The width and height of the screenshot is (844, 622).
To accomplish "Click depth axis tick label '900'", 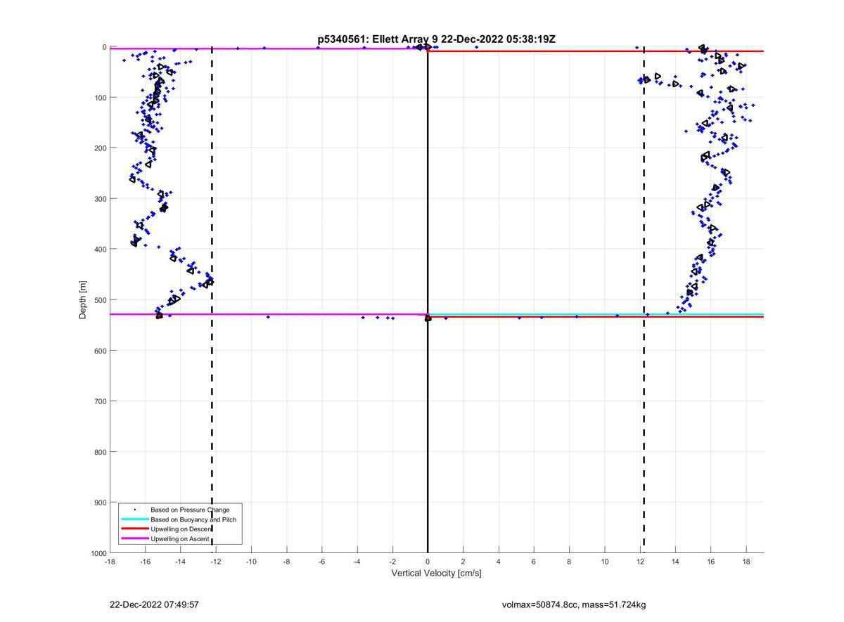I will coord(100,503).
